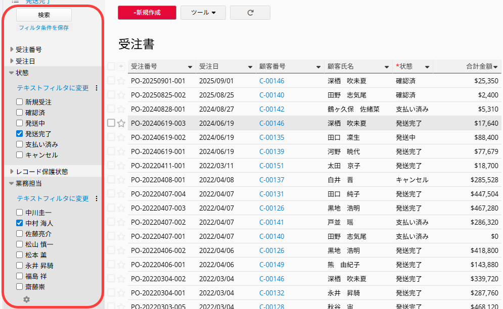Expand the 受注番号 filter section

tap(12, 49)
